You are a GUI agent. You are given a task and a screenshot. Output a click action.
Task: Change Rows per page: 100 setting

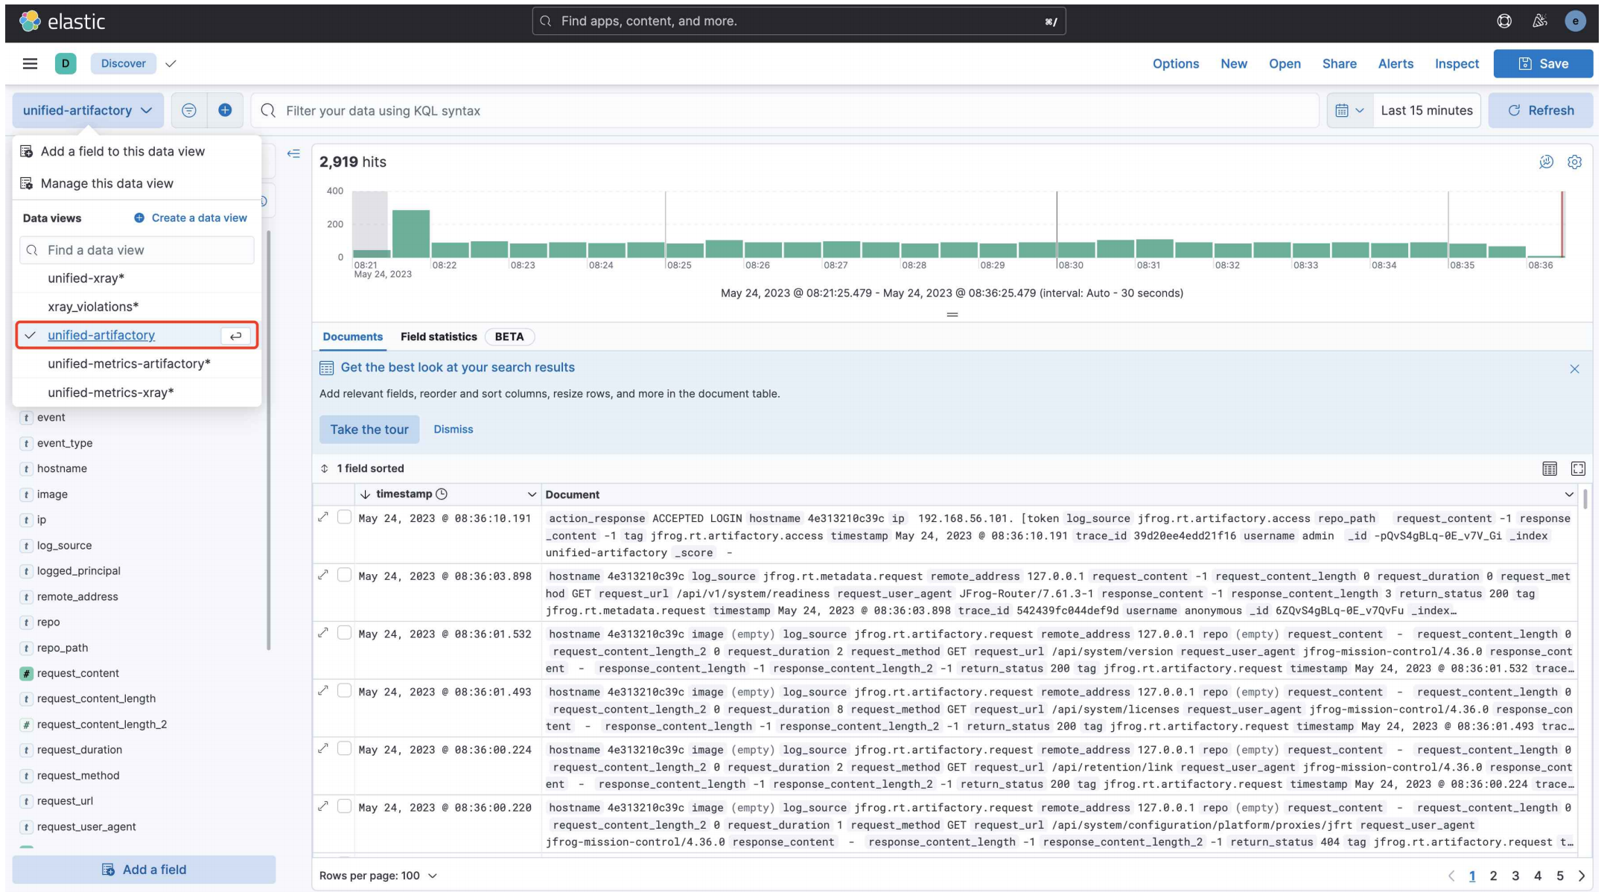click(378, 876)
